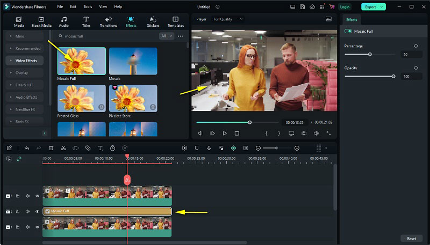
Task: Open the Edit menu
Action: pos(73,6)
